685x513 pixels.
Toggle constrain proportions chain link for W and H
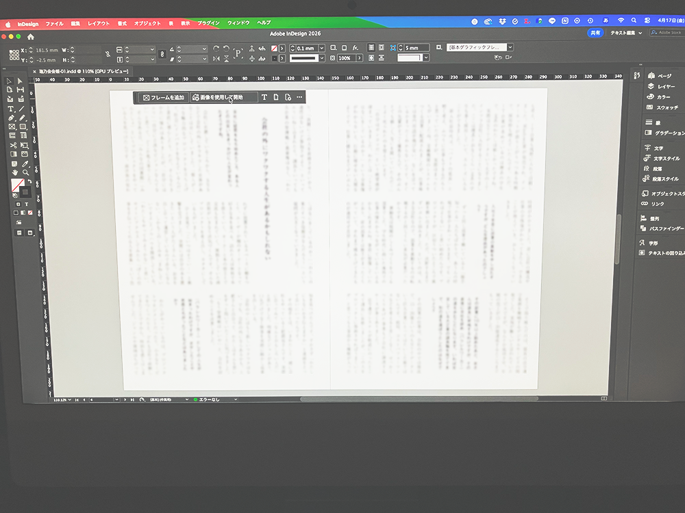point(106,53)
